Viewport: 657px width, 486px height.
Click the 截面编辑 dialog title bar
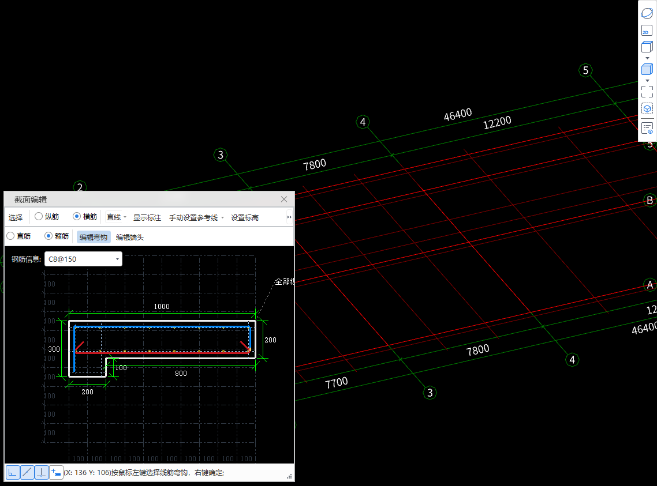coord(143,199)
